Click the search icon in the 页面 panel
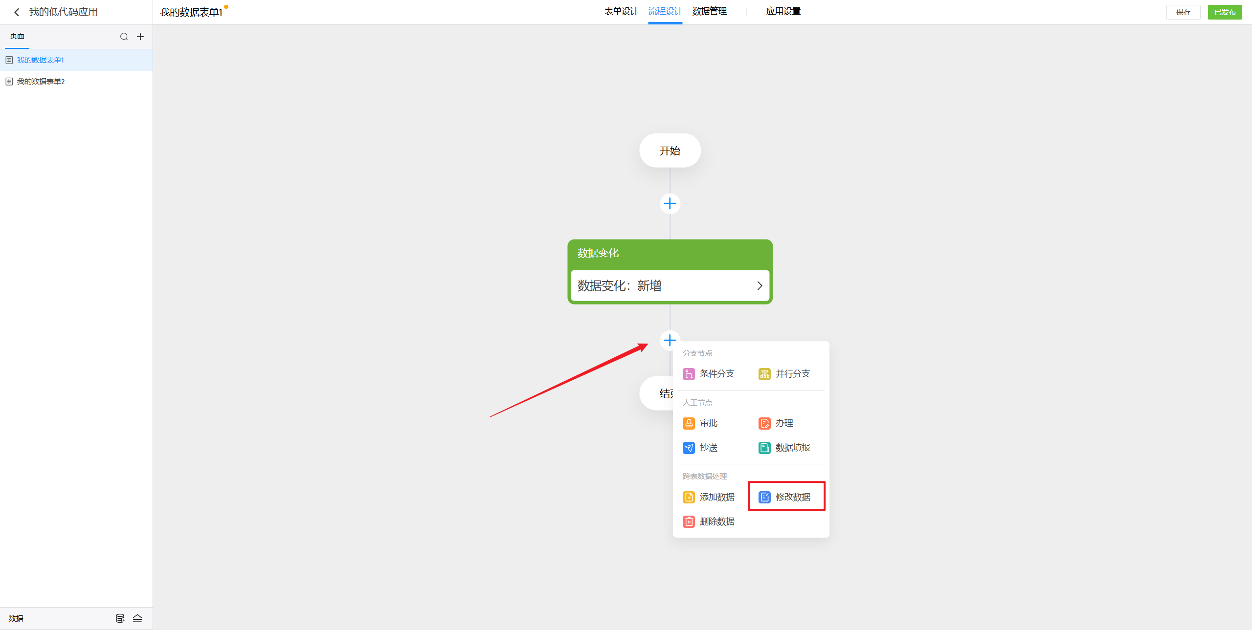Image resolution: width=1252 pixels, height=630 pixels. [124, 37]
